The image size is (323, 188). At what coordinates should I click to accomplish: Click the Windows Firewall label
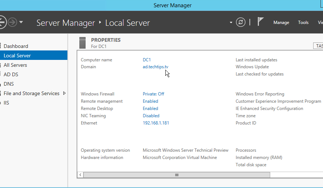tap(98, 94)
